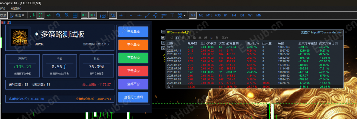Select the M30 timeframe
This screenshot has width=357, height=119.
point(218,15)
